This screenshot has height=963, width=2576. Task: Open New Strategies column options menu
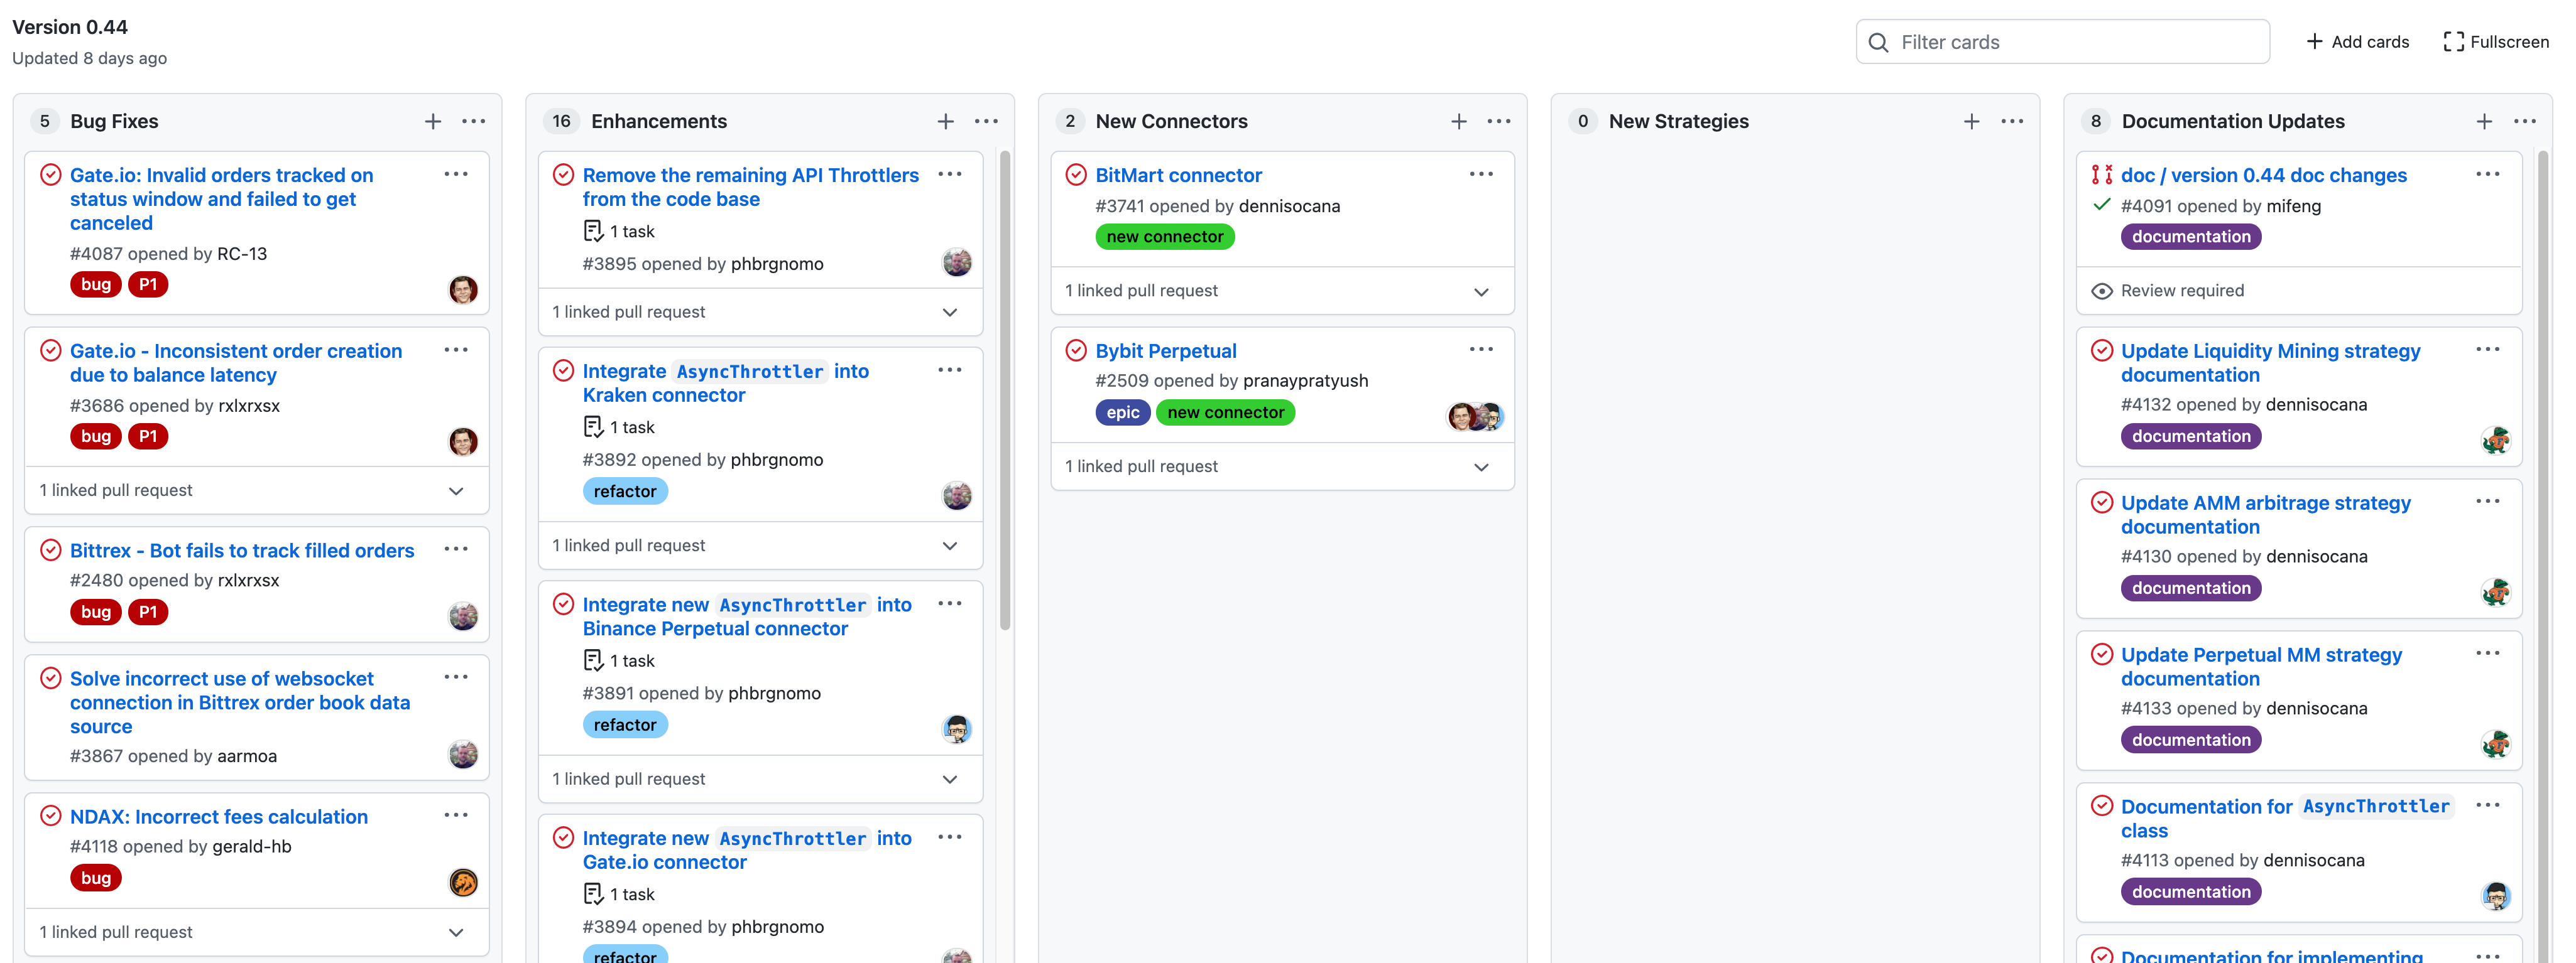pyautogui.click(x=2013, y=121)
